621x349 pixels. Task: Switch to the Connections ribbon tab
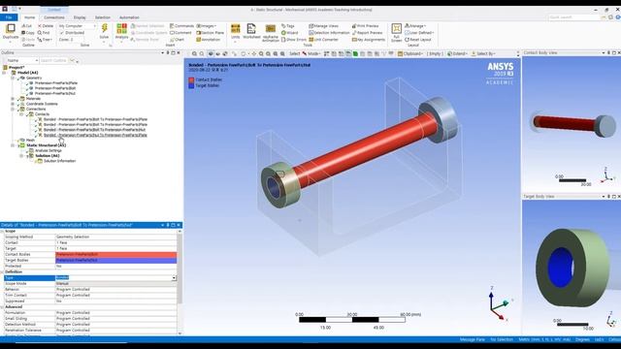[x=54, y=17]
